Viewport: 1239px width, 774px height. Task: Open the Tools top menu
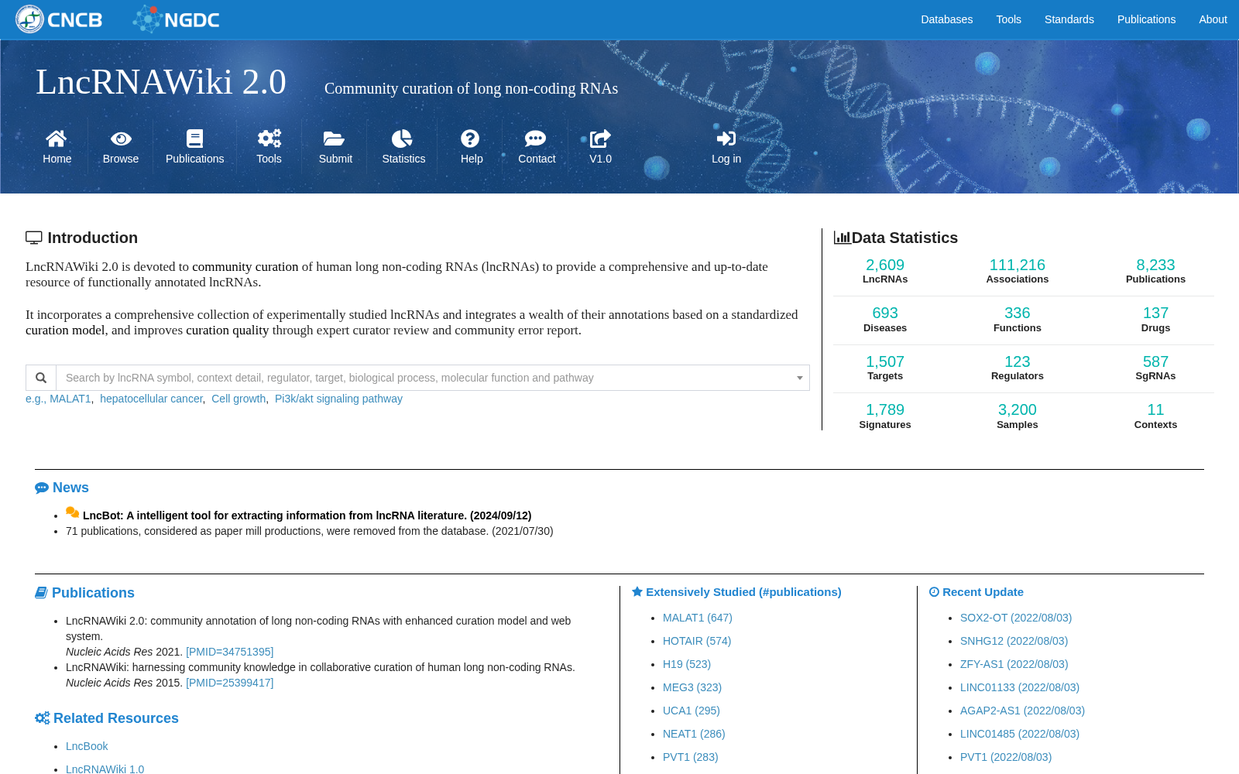click(1008, 19)
